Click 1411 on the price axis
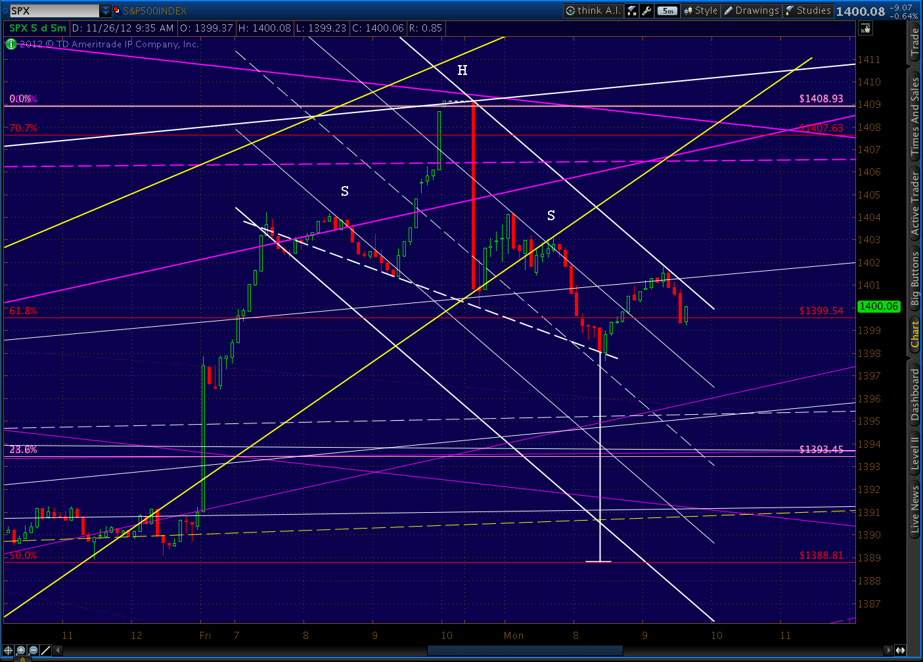 869,60
